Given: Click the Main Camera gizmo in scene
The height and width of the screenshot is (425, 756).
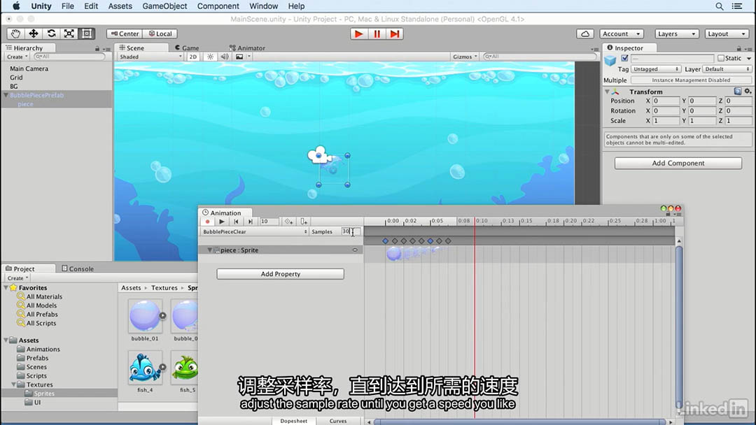Looking at the screenshot, I should 319,155.
